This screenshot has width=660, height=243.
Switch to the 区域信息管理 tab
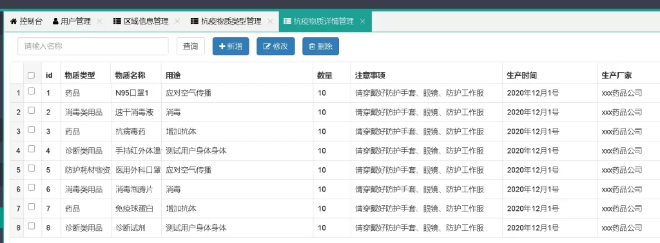pos(141,21)
